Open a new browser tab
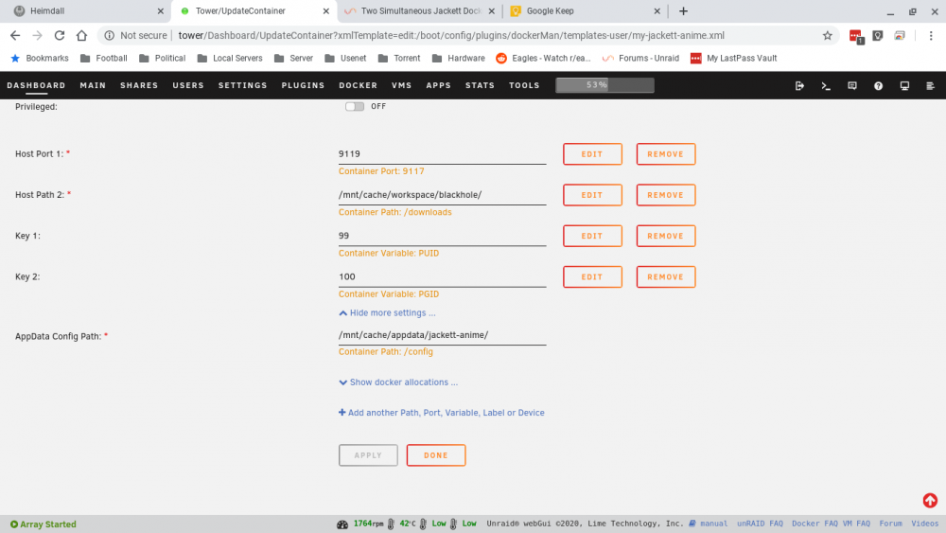The image size is (946, 533). [x=683, y=10]
